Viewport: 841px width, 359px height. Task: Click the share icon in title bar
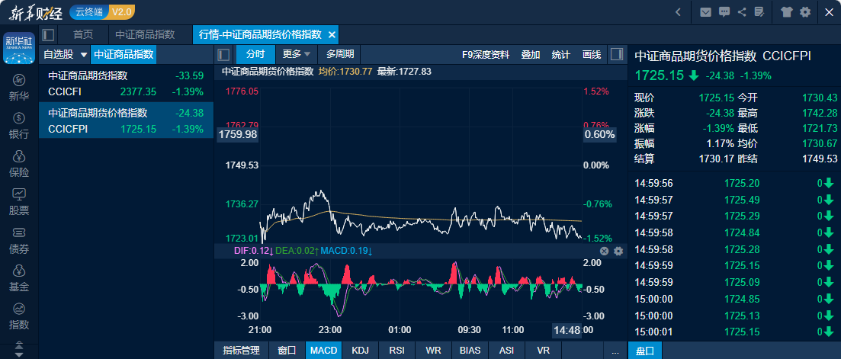[x=741, y=12]
